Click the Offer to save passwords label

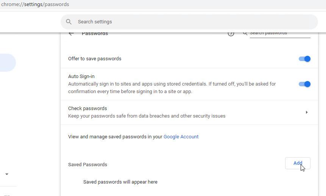tap(95, 58)
